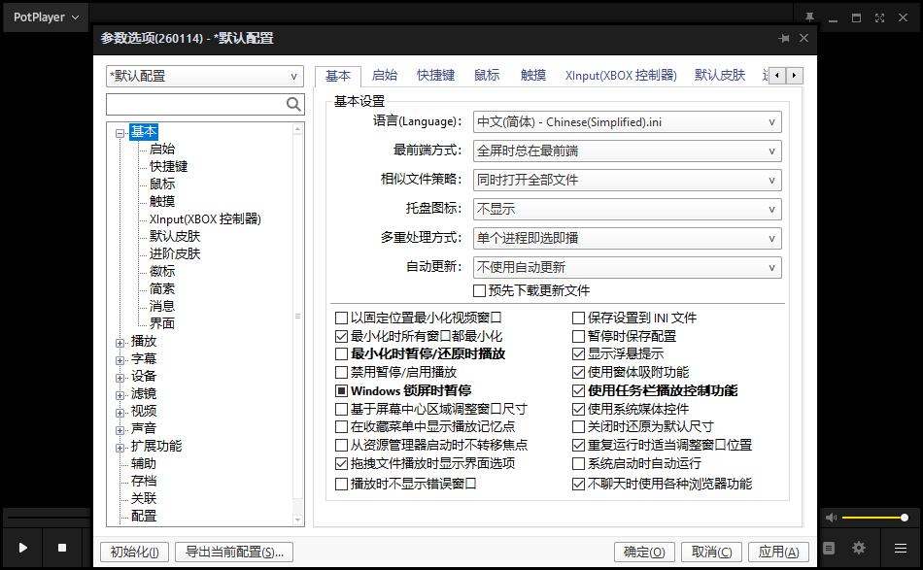
Task: Switch PotPlayer to fullscreen mode
Action: [879, 17]
